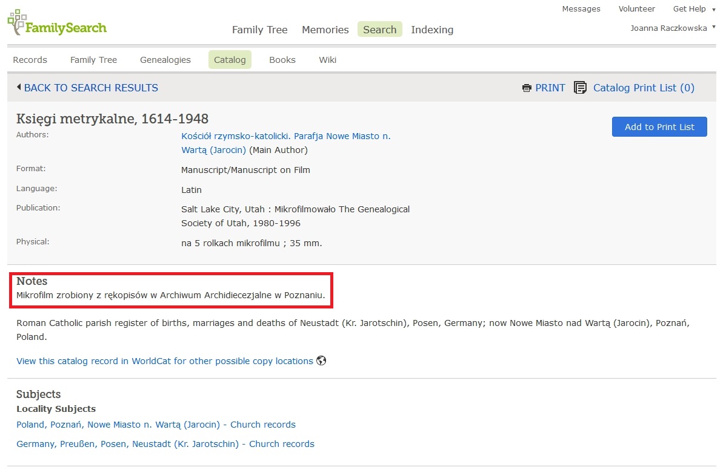Screen dimensions: 726x476
Task: Click the printer icon beside PRINT
Action: point(527,88)
